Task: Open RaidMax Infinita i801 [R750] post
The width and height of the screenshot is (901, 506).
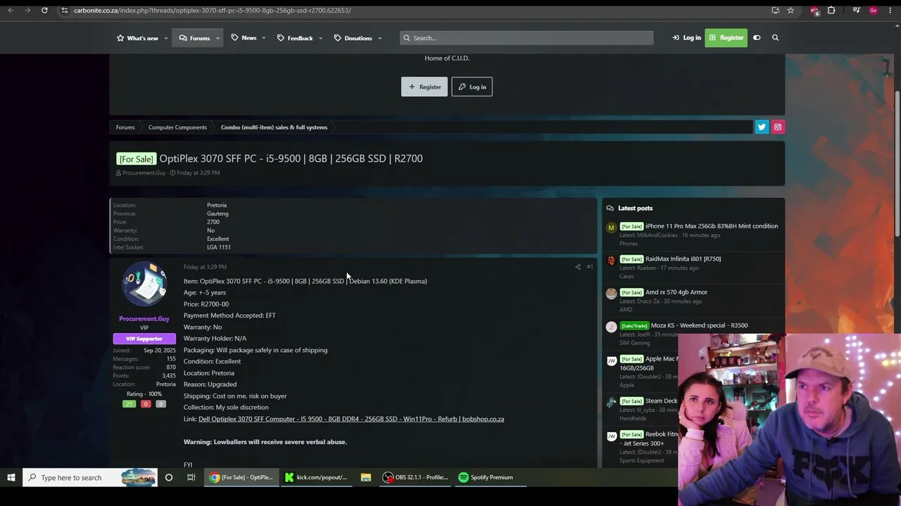Action: click(683, 259)
